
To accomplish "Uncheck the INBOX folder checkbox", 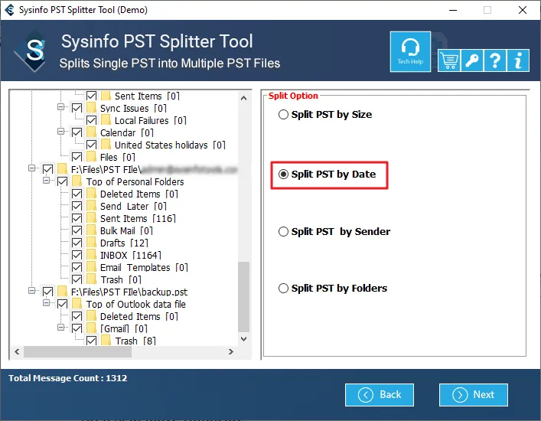I will (x=77, y=255).
